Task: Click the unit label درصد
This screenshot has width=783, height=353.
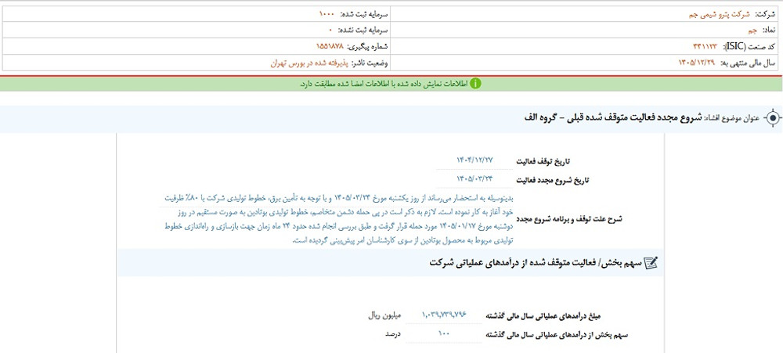Action: (392, 336)
